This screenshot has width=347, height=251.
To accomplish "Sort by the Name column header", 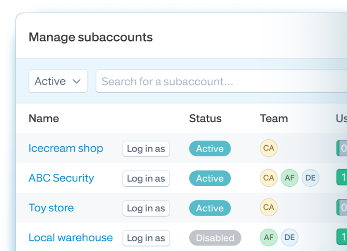I will tap(44, 118).
